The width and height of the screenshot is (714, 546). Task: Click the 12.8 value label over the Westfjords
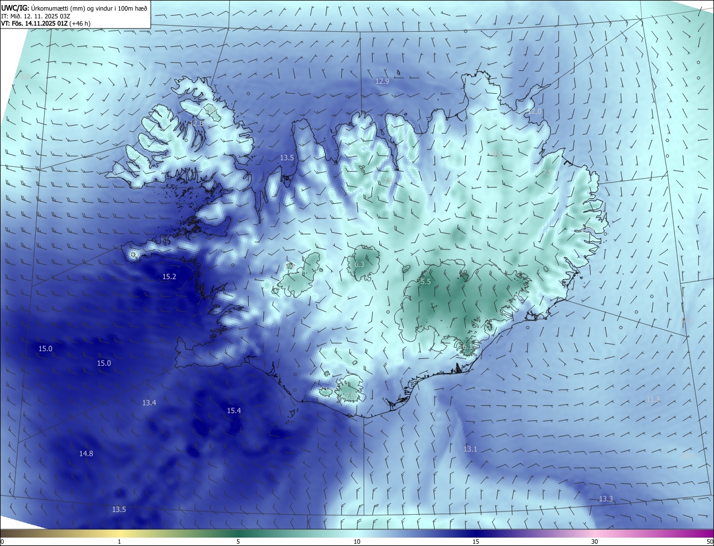[x=197, y=123]
